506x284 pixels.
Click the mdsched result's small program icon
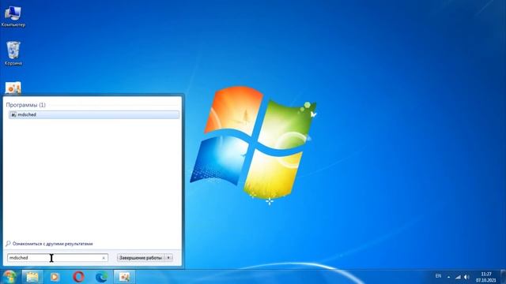pyautogui.click(x=13, y=114)
